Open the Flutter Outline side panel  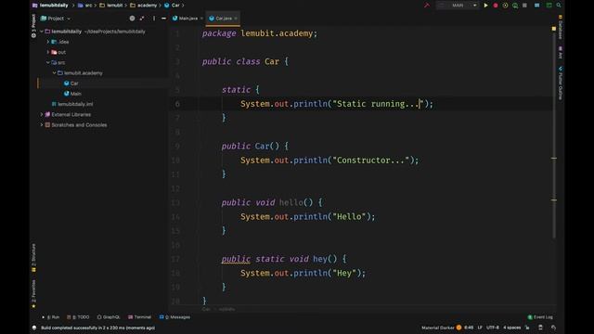pyautogui.click(x=561, y=83)
